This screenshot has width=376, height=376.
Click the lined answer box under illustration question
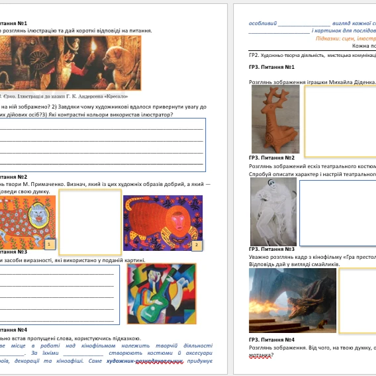click(x=103, y=145)
